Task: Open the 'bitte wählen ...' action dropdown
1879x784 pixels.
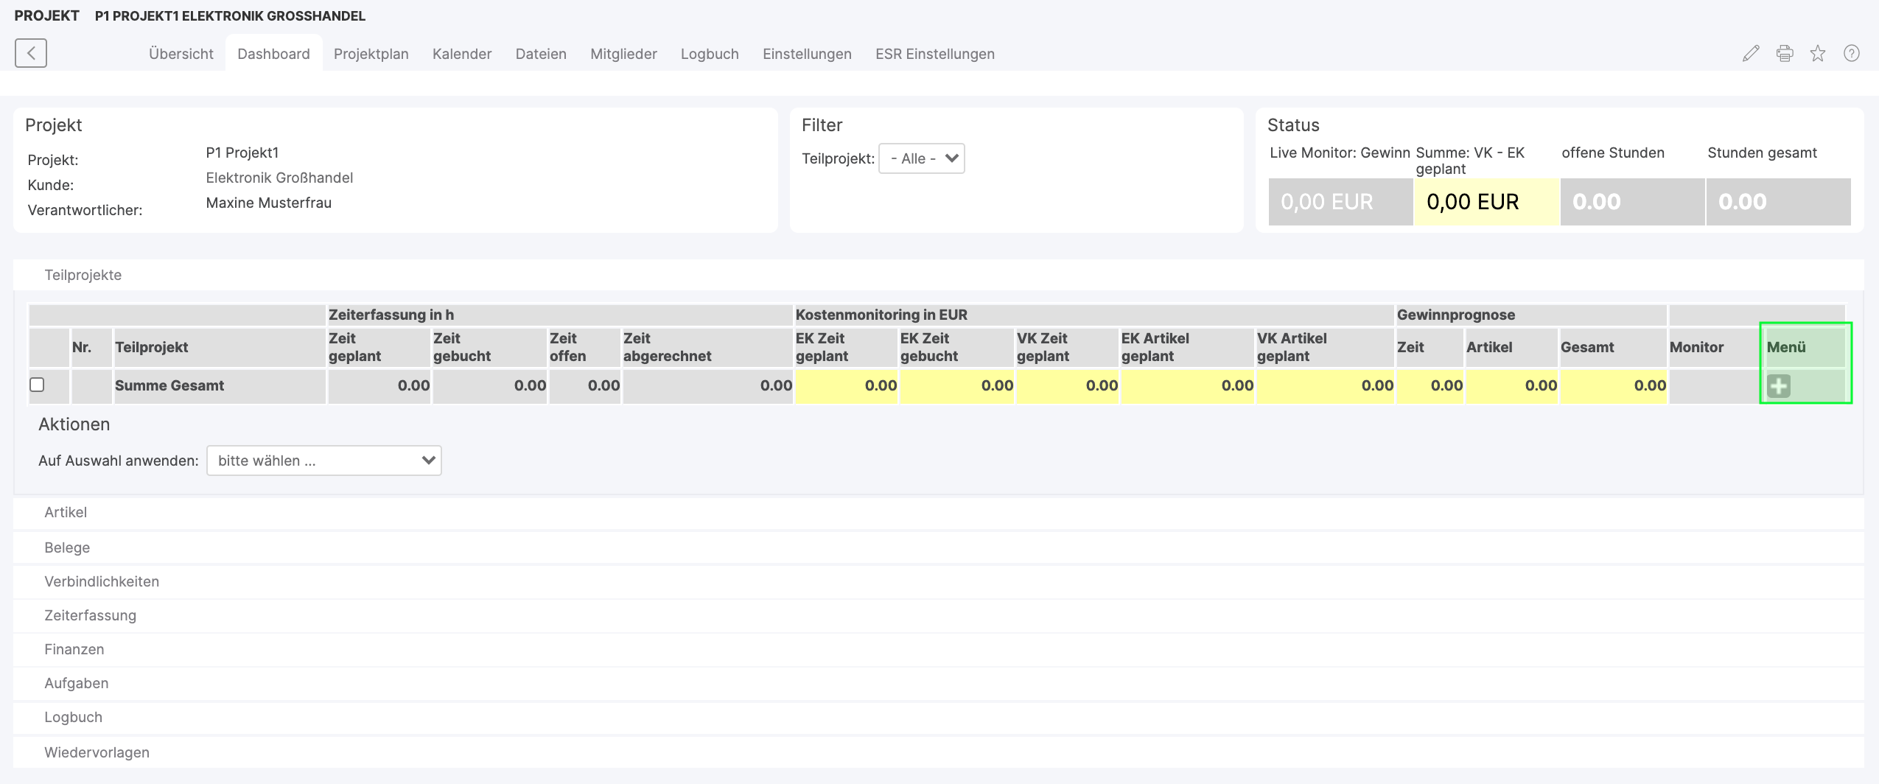Action: pos(323,461)
